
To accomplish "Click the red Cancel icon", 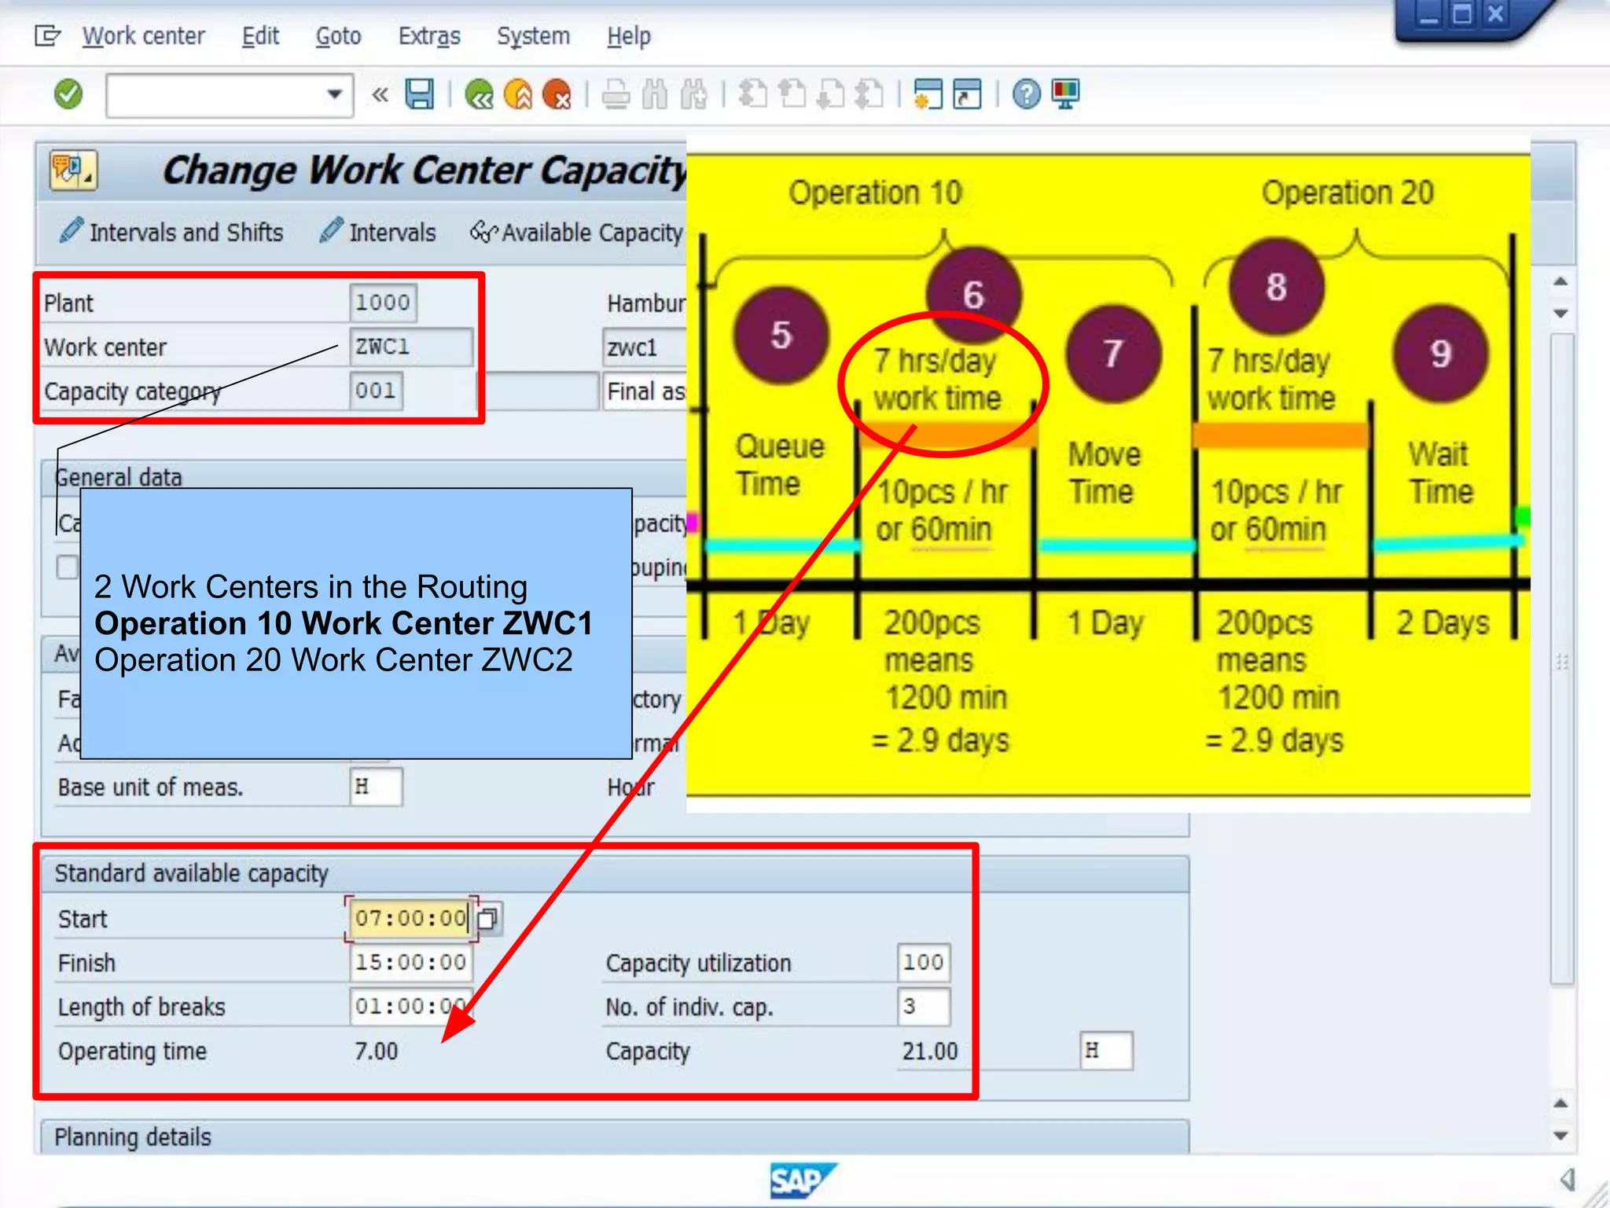I will tap(557, 95).
